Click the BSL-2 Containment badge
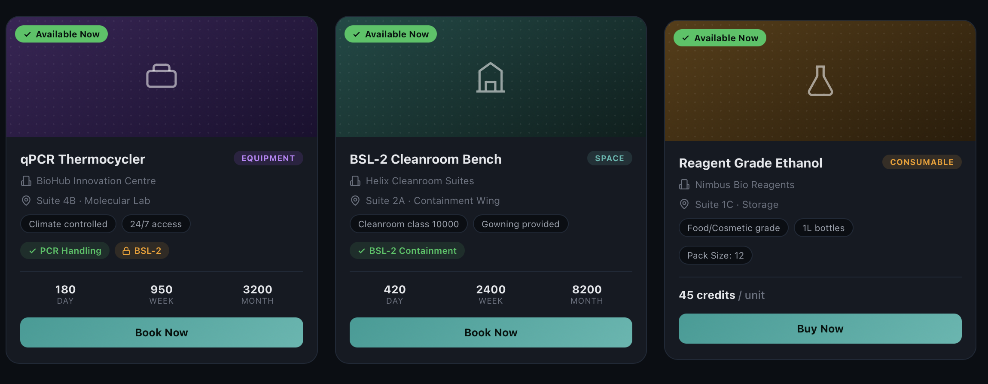This screenshot has height=384, width=988. [407, 251]
